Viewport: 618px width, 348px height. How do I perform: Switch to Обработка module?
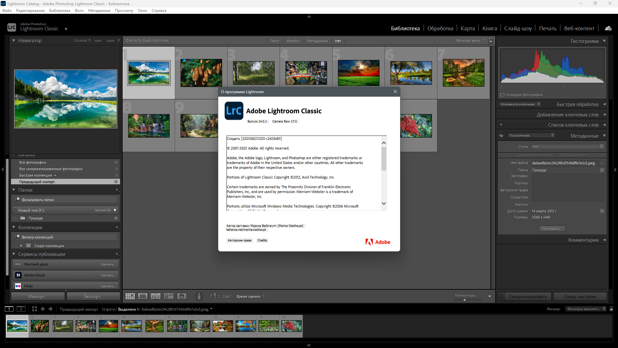point(440,28)
